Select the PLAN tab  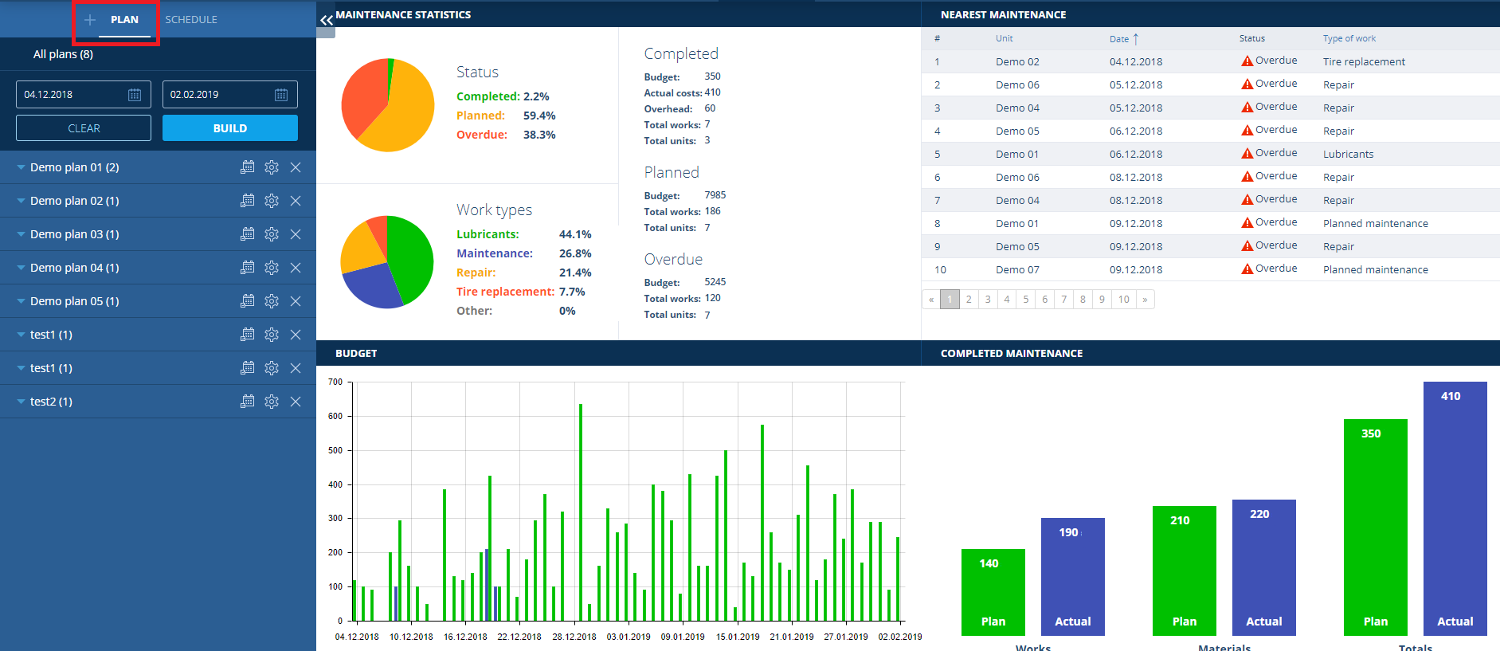(x=124, y=20)
